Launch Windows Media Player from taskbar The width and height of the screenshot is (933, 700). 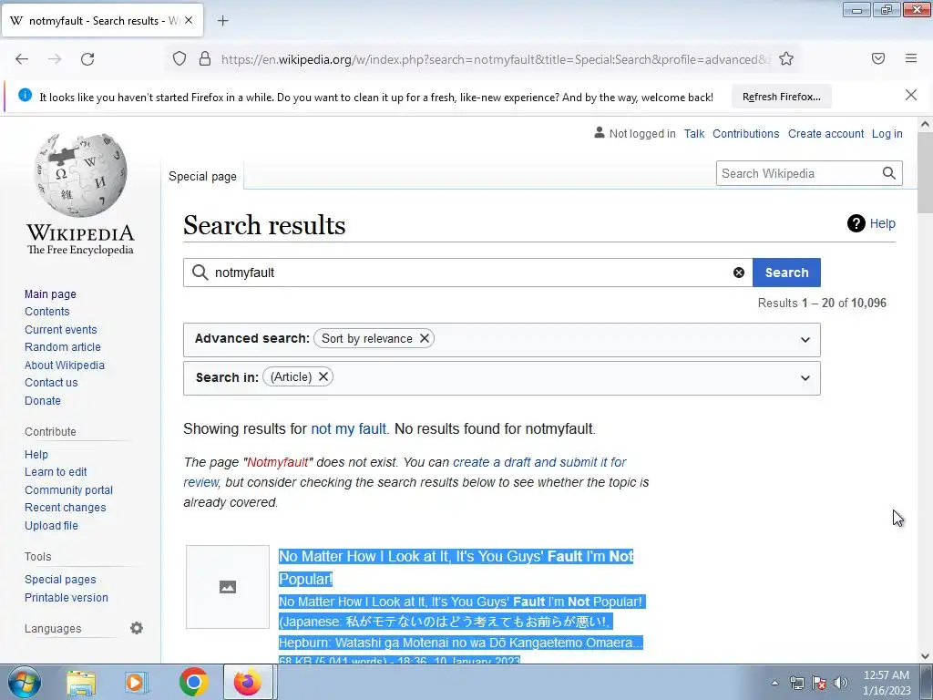(135, 682)
